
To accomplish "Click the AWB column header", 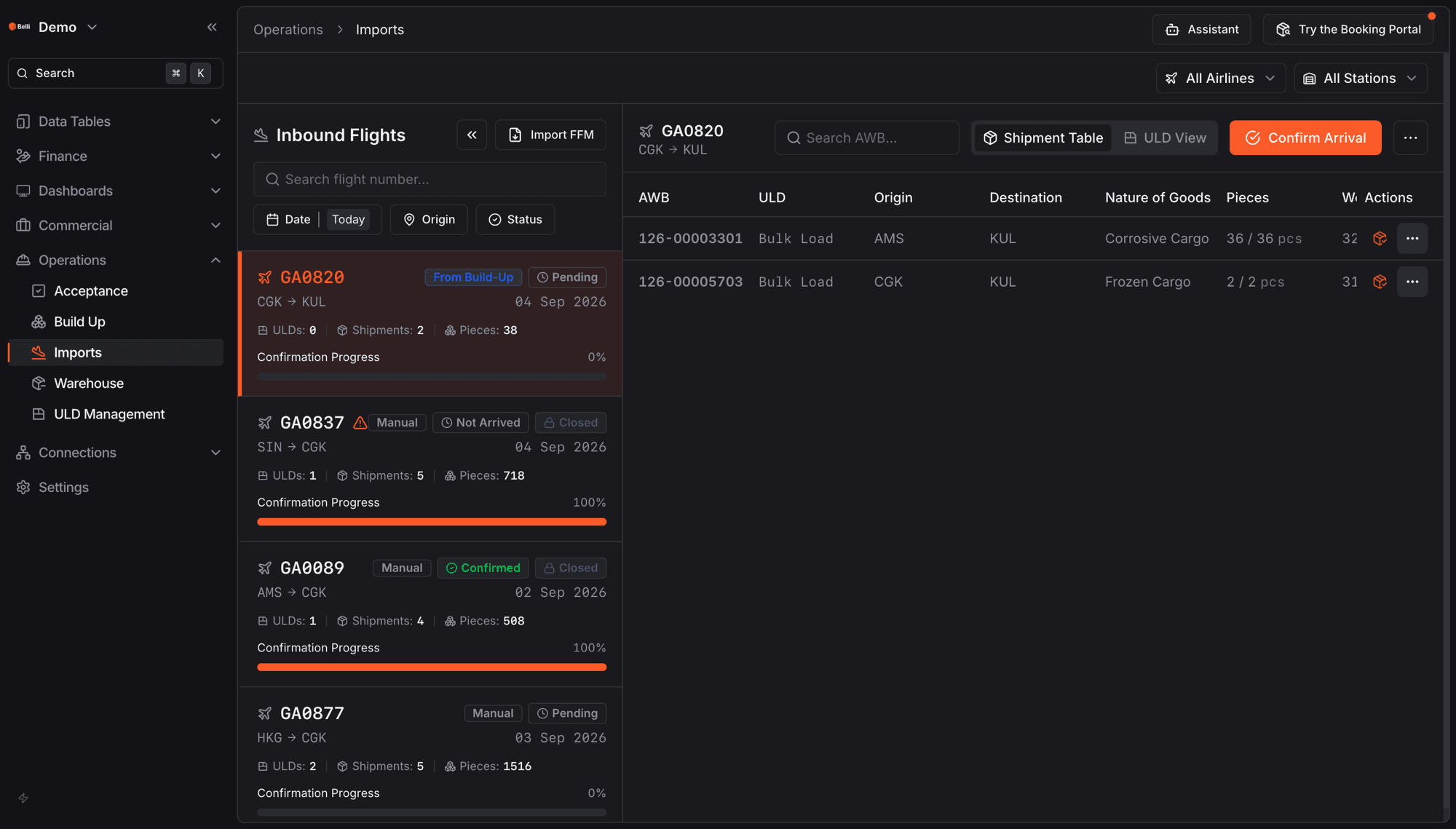I will coord(654,198).
